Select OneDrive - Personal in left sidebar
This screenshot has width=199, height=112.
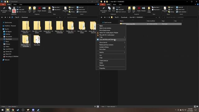point(9,26)
